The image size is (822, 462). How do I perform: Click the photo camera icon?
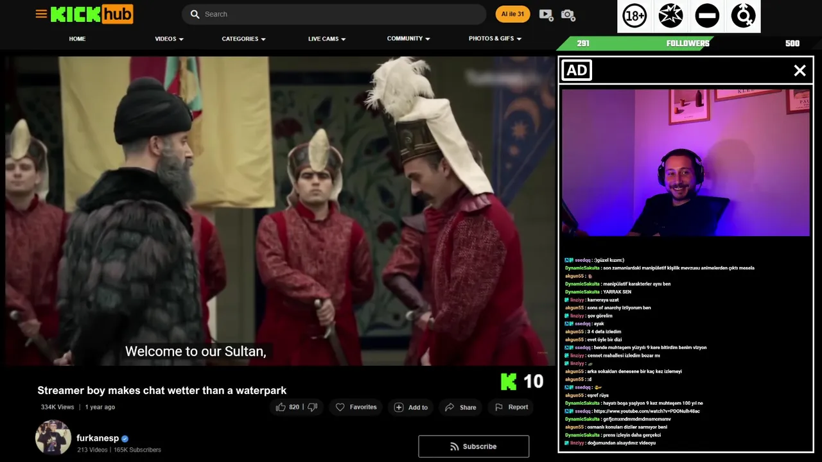coord(568,14)
